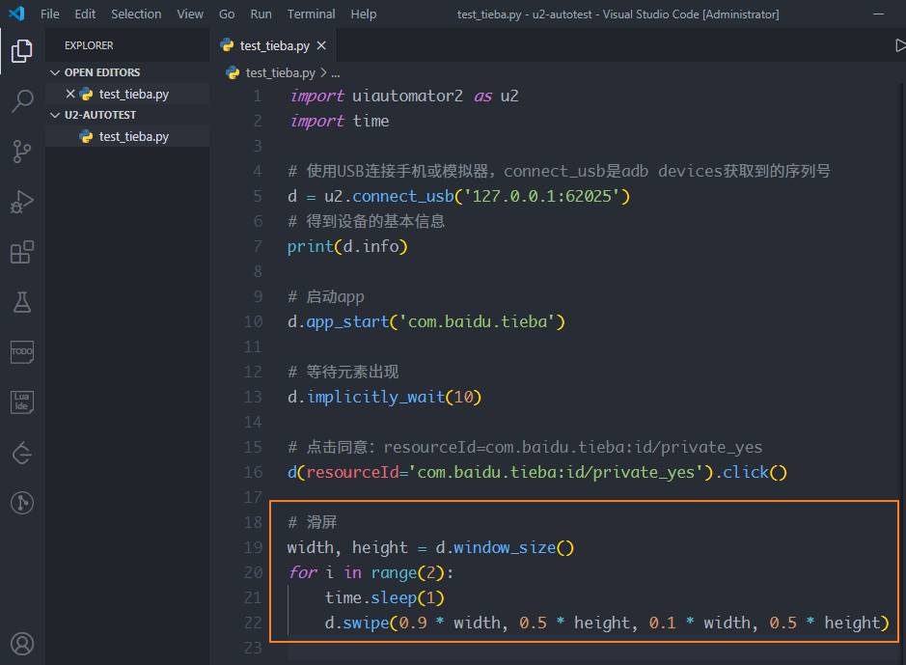The height and width of the screenshot is (665, 906).
Task: Open the Go menu
Action: (x=227, y=14)
